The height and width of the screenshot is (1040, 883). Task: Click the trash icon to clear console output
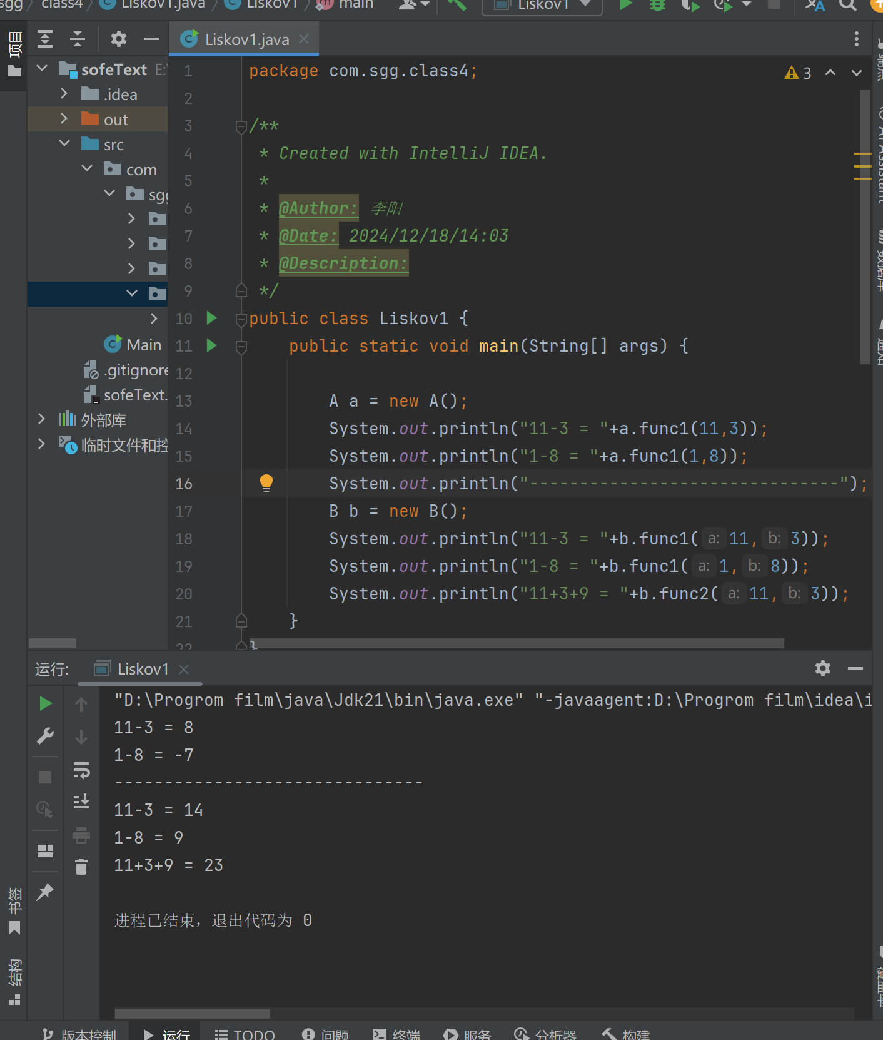(x=81, y=867)
